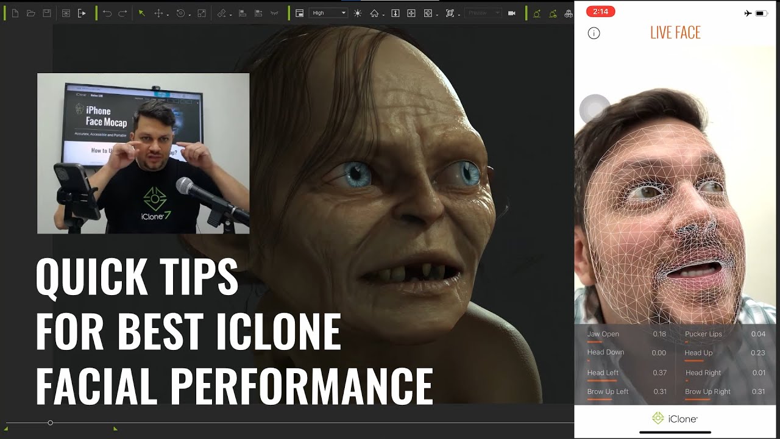Expand the arrow beside the Move tool
This screenshot has height=439, width=780.
(x=169, y=14)
